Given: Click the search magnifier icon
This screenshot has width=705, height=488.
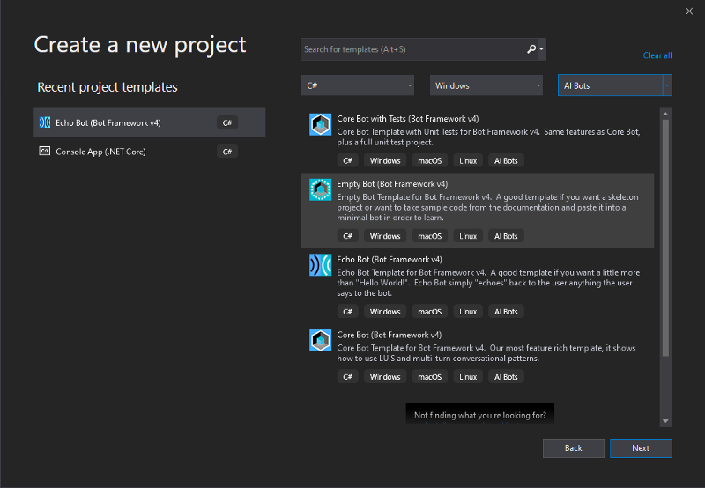Looking at the screenshot, I should (531, 49).
